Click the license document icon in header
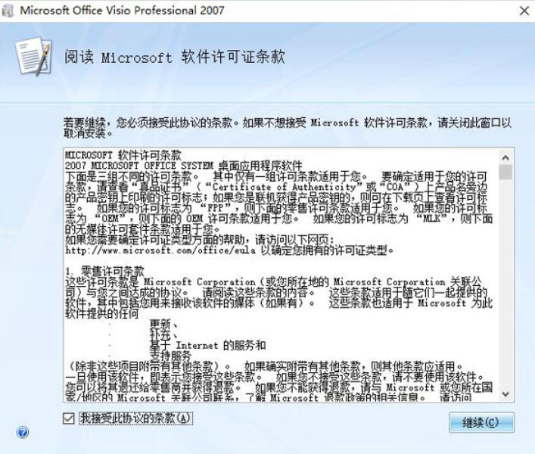The image size is (535, 454). click(34, 56)
